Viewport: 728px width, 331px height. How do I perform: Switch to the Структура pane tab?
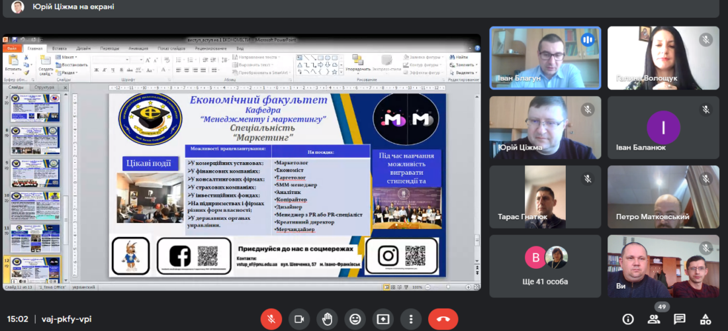click(44, 87)
